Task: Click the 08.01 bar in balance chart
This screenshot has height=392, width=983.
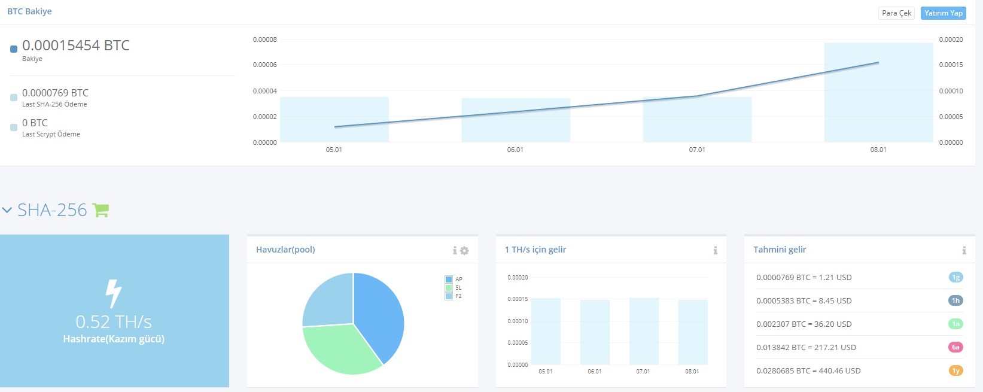Action: pos(878,93)
